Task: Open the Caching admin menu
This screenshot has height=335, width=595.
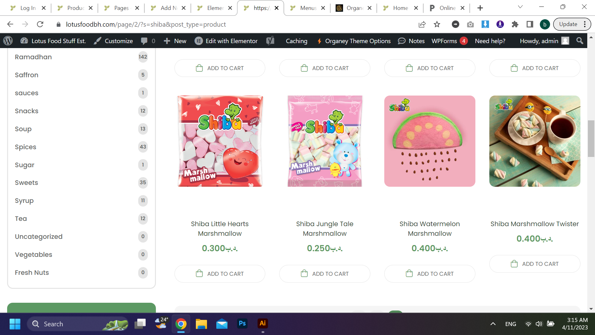Action: tap(297, 41)
